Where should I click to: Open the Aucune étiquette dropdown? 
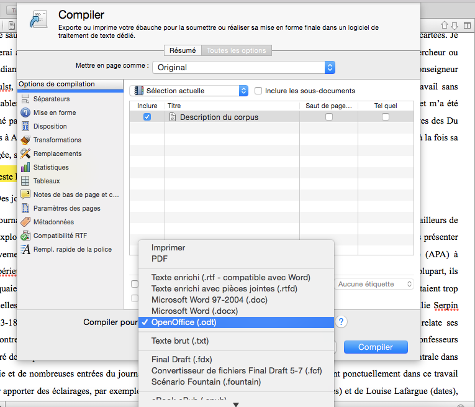tap(374, 284)
